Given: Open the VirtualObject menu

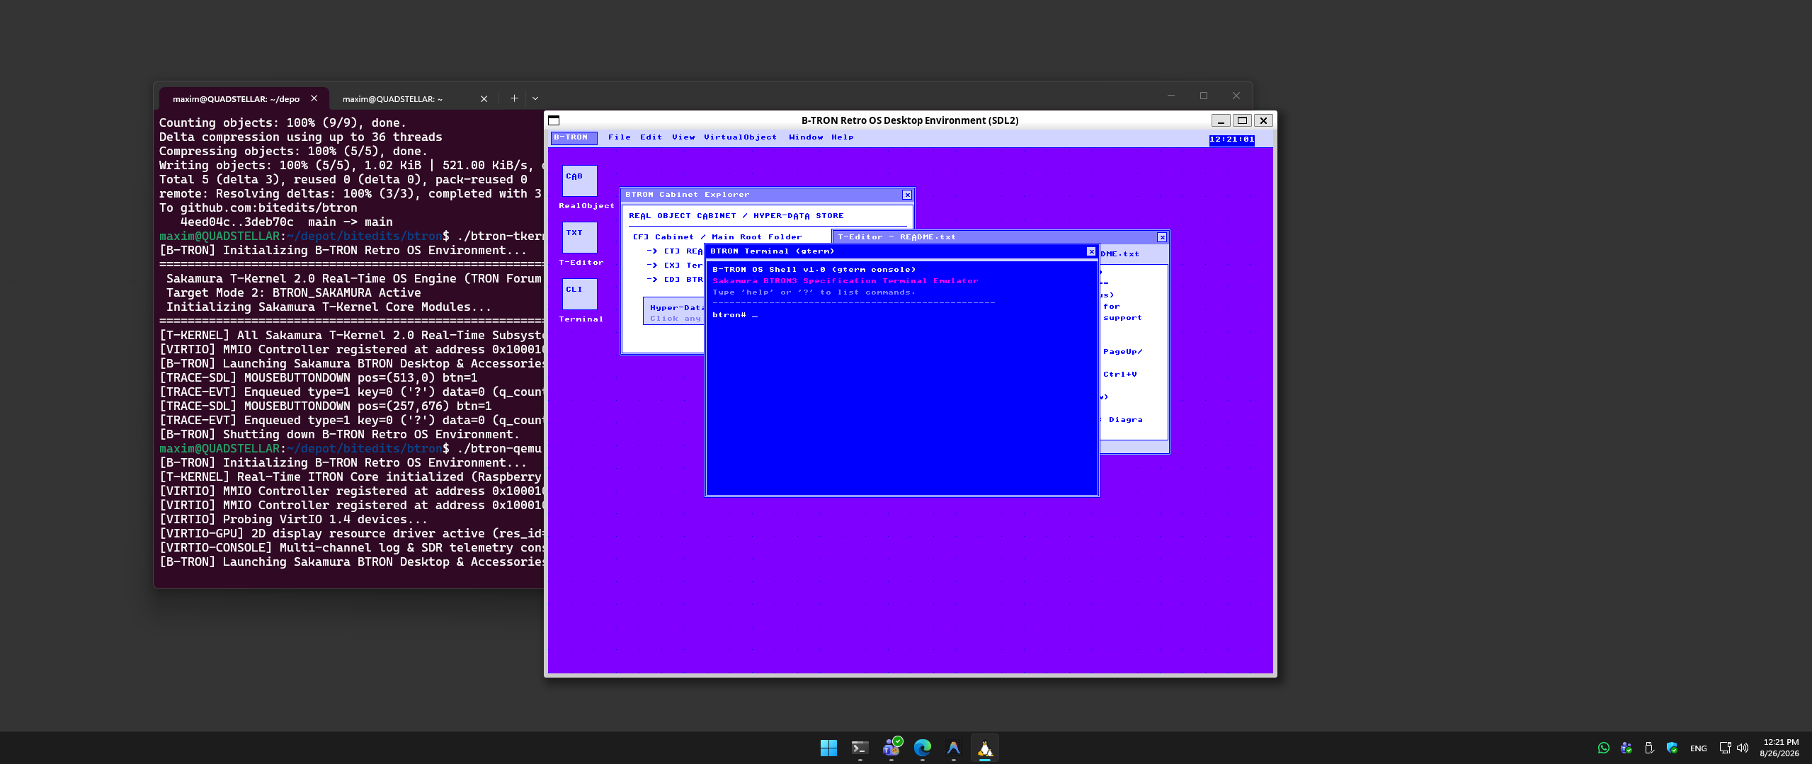Looking at the screenshot, I should point(741,137).
